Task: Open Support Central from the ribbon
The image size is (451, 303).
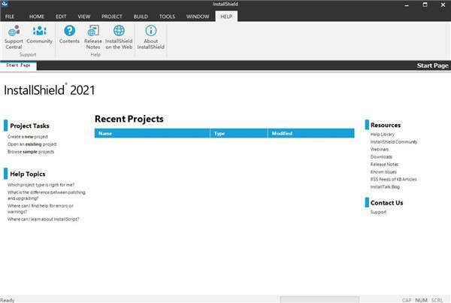Action: [14, 37]
